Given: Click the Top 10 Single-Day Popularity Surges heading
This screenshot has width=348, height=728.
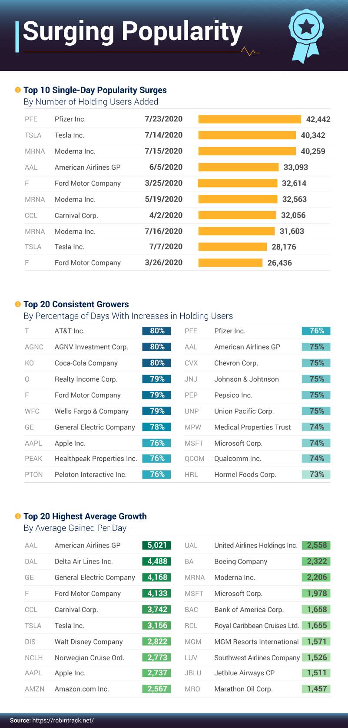Looking at the screenshot, I should tap(95, 90).
